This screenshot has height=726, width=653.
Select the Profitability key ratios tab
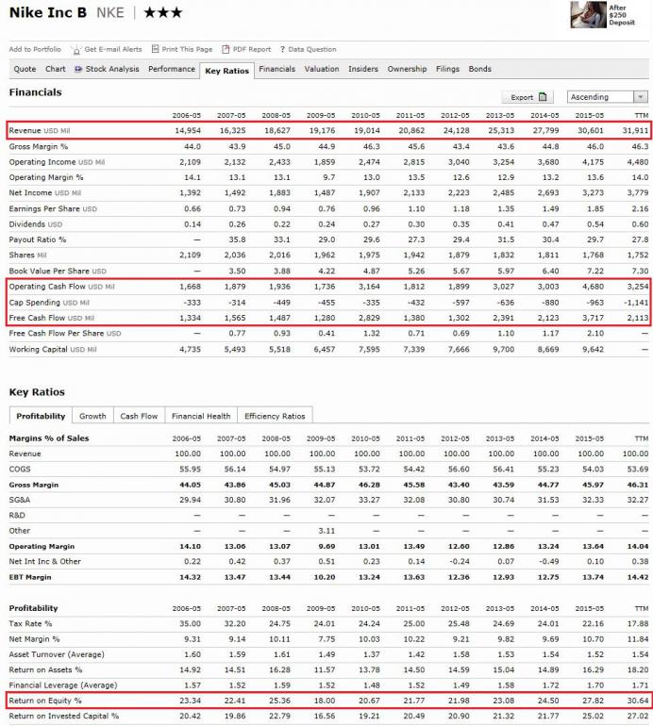(41, 416)
